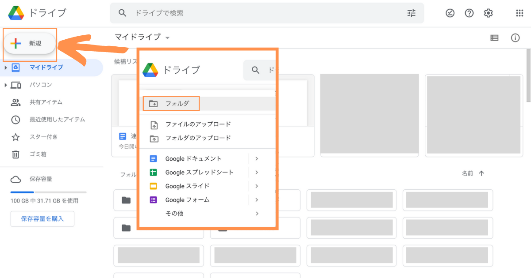Toggle the details panel with info icon
Screen dimensions: 531x278
point(515,38)
